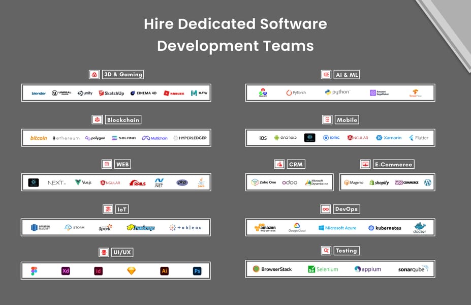Select the Hyperledger logo
Screen dimensions: 471x305
(x=190, y=138)
